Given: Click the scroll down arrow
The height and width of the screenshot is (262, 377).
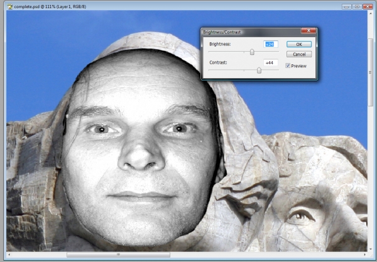Looking at the screenshot, I should click(x=371, y=249).
